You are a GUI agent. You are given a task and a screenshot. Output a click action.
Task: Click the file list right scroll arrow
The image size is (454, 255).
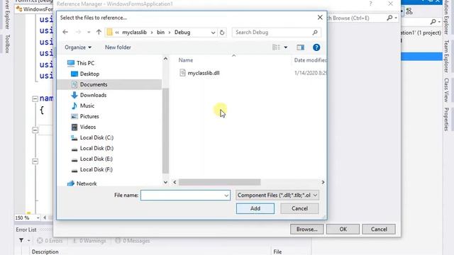point(323,182)
